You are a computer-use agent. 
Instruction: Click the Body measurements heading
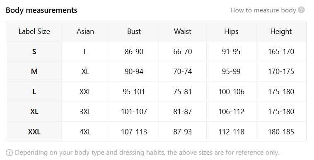(x=41, y=10)
